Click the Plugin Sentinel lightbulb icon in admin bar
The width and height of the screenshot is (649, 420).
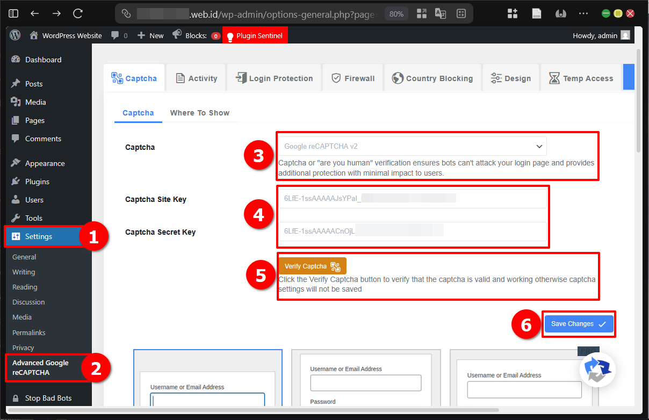click(230, 35)
